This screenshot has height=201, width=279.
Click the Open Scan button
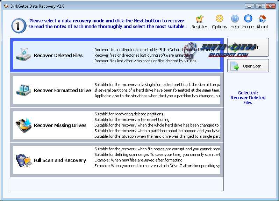coord(248,66)
